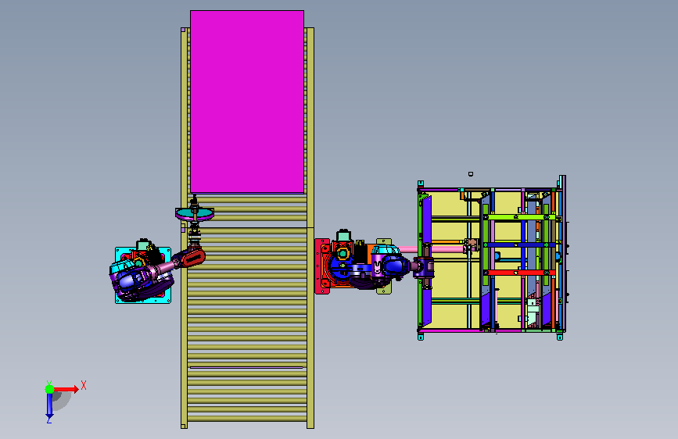
Task: Select the right side rail of roller conveyor
Action: tap(310, 228)
